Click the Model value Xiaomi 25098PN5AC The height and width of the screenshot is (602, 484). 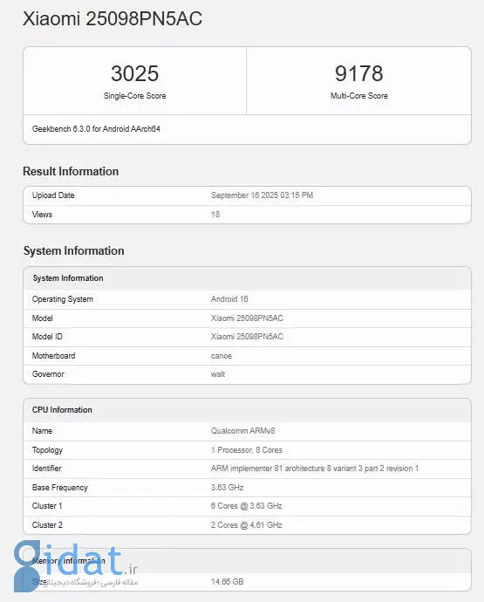(x=247, y=318)
